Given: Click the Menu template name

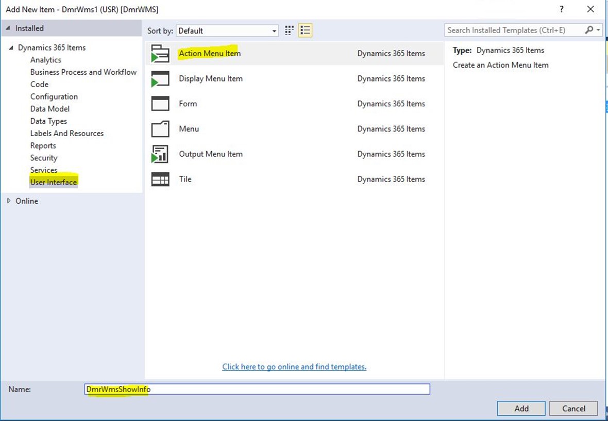Looking at the screenshot, I should [x=189, y=129].
